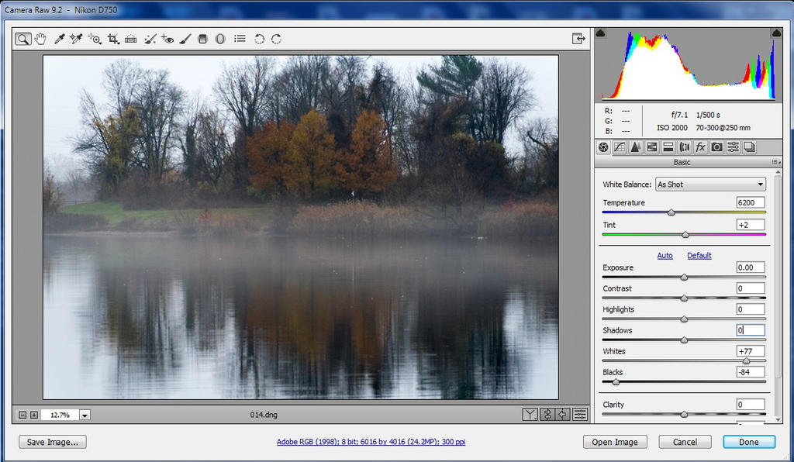Select the White Balance eyedropper tool
Image resolution: width=794 pixels, height=462 pixels.
(59, 39)
